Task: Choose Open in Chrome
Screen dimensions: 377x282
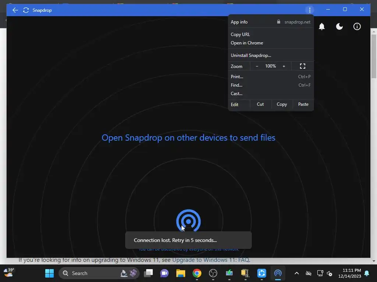Action: [271, 43]
